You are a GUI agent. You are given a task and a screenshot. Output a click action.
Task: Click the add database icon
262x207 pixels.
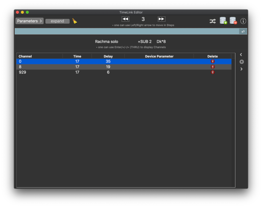pos(223,21)
